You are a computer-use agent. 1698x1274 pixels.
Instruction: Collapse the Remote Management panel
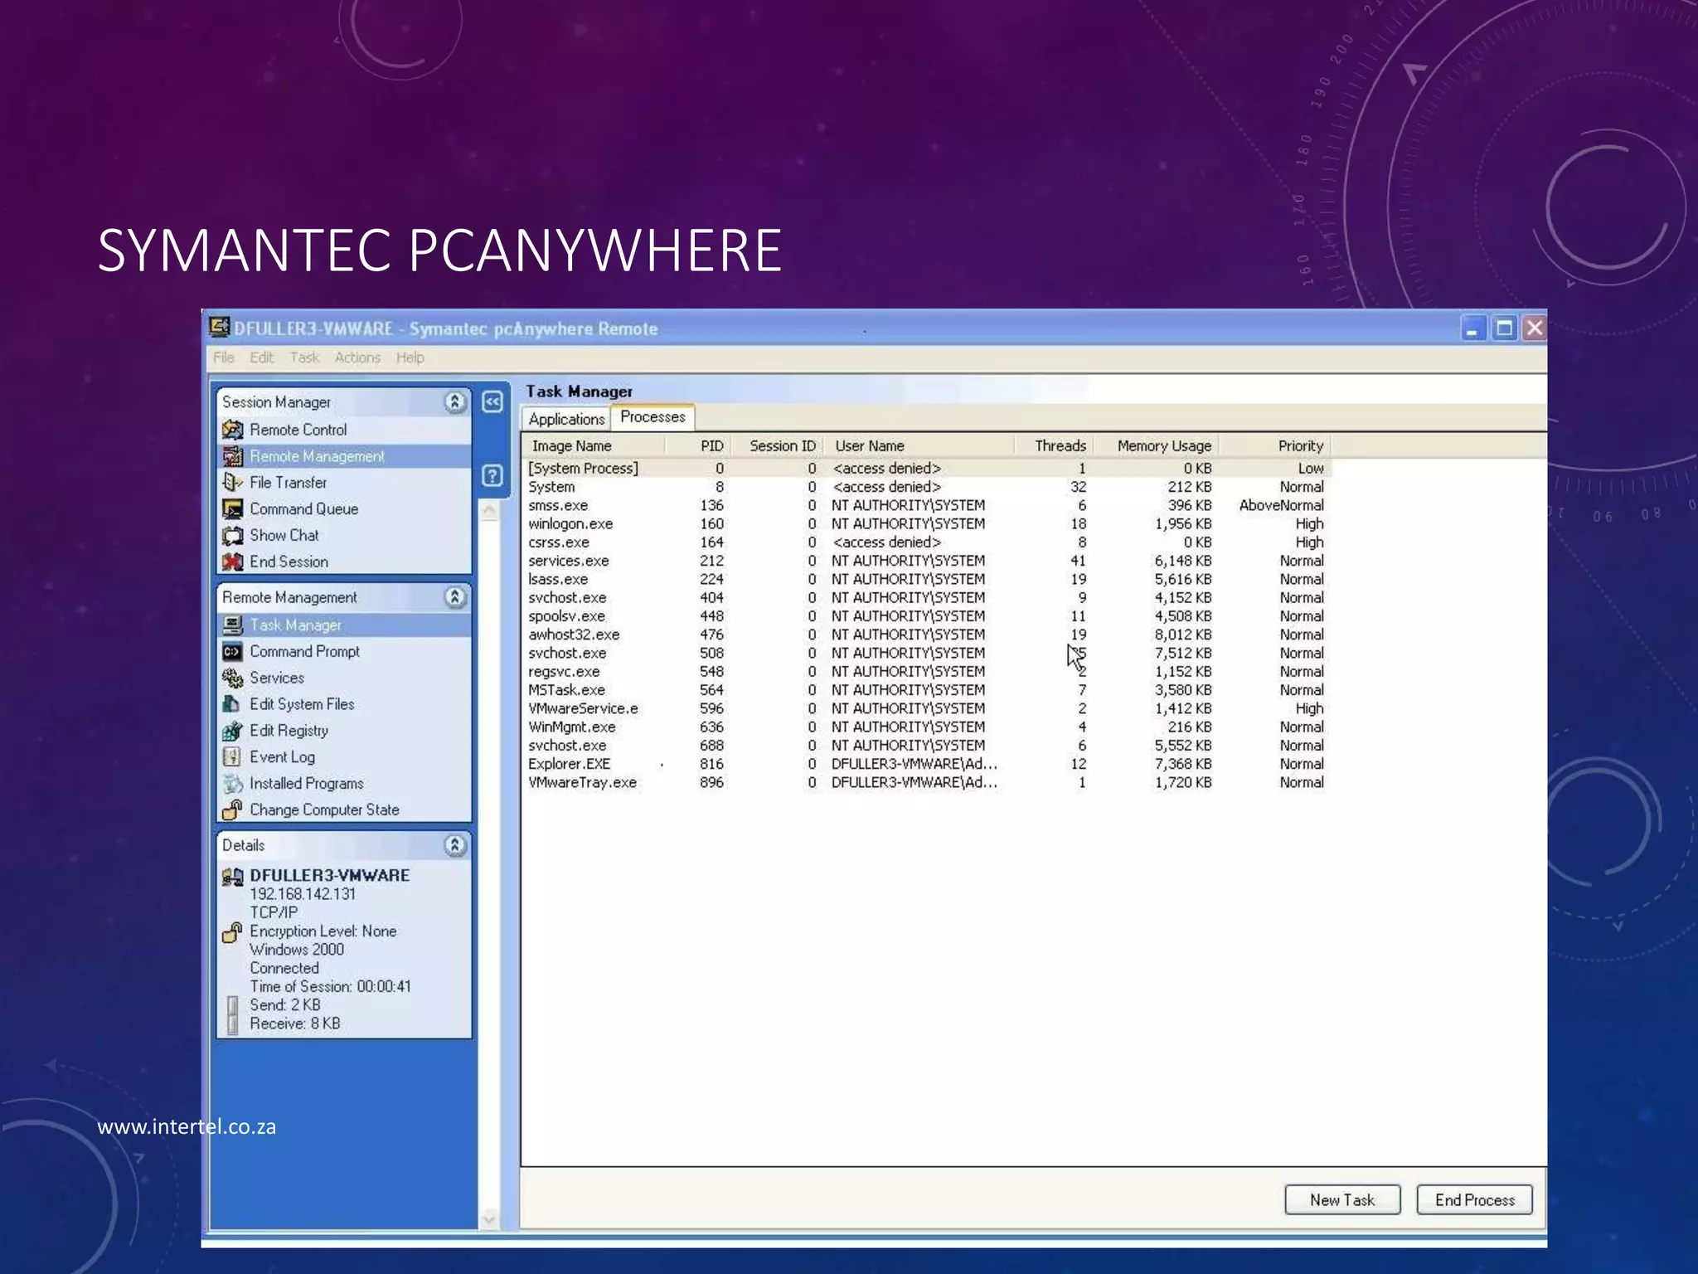(454, 597)
